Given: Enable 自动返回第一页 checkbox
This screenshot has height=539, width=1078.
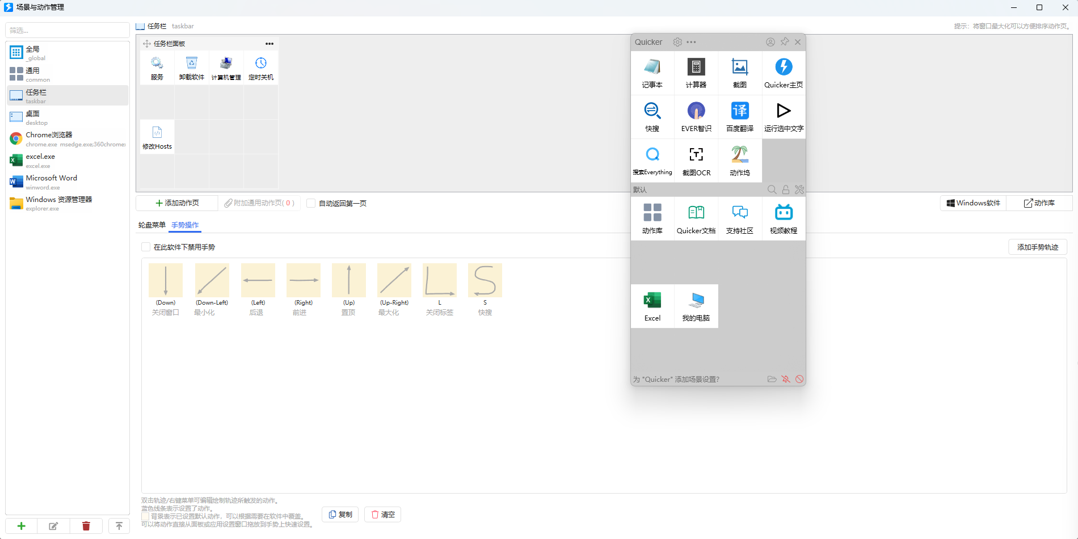Looking at the screenshot, I should [311, 203].
